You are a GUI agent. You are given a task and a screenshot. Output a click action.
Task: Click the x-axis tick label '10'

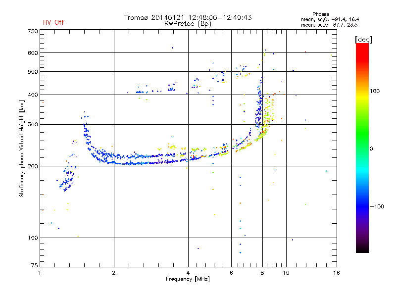[x=286, y=273]
